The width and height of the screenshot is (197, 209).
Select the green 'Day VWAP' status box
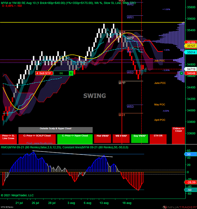tap(140, 139)
